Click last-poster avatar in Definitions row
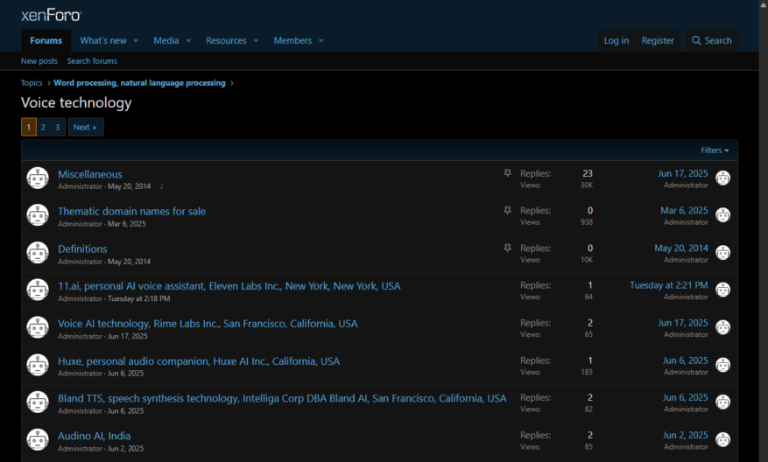This screenshot has width=768, height=462. coord(723,253)
